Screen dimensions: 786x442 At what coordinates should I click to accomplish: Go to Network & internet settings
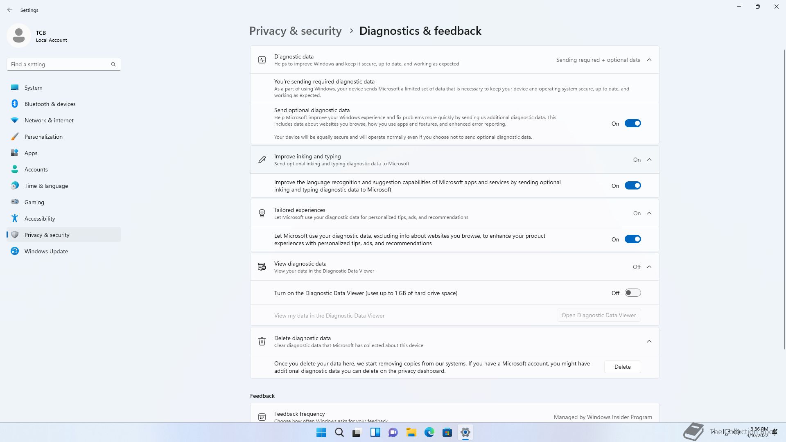coord(64,120)
